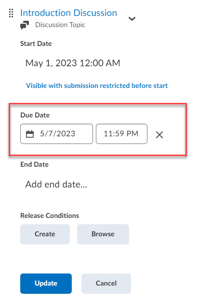Image resolution: width=211 pixels, height=302 pixels.
Task: Edit the May 1, 2023 12:00 AM start date
Action: click(x=73, y=63)
